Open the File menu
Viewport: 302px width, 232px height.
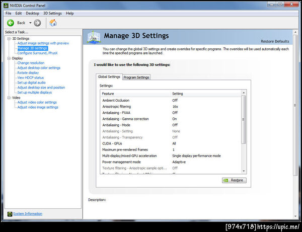pyautogui.click(x=8, y=13)
